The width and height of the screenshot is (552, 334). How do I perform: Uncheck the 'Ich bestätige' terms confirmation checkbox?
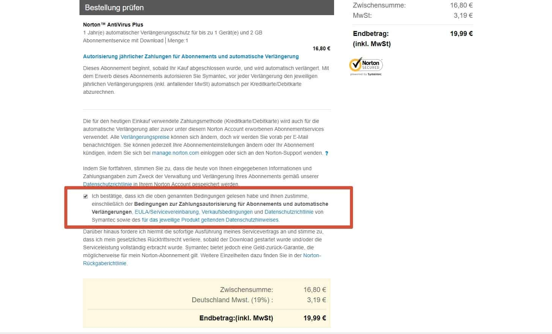pyautogui.click(x=86, y=196)
